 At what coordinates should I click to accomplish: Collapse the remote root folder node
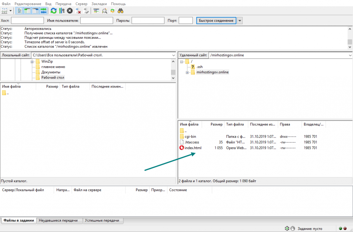coord(181,61)
